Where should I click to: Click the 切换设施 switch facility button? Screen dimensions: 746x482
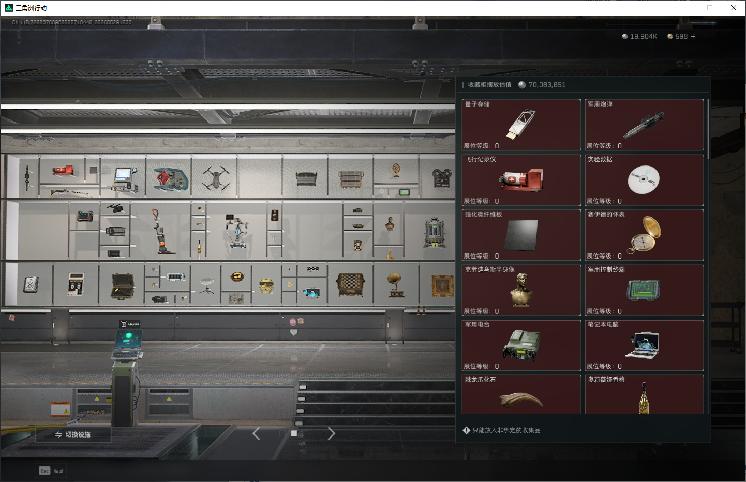(x=73, y=434)
